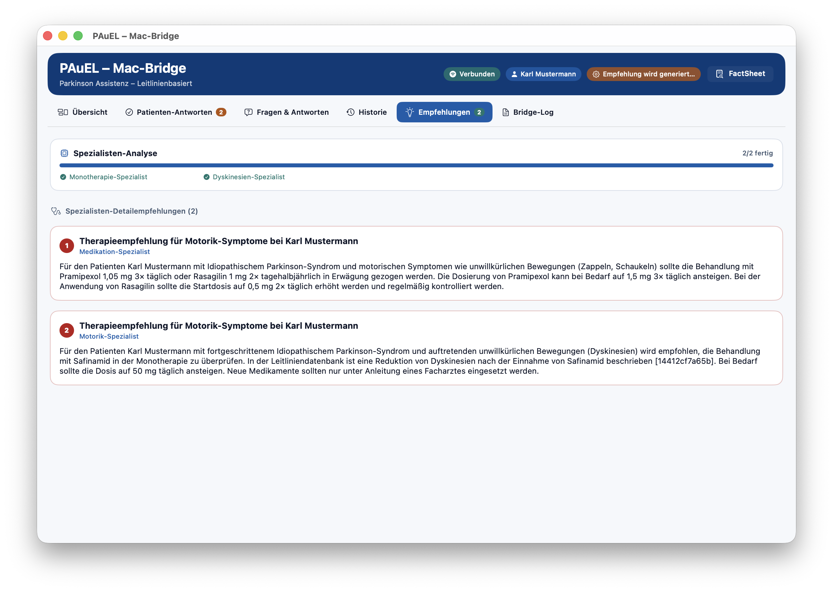Click the window title bar text

click(136, 36)
